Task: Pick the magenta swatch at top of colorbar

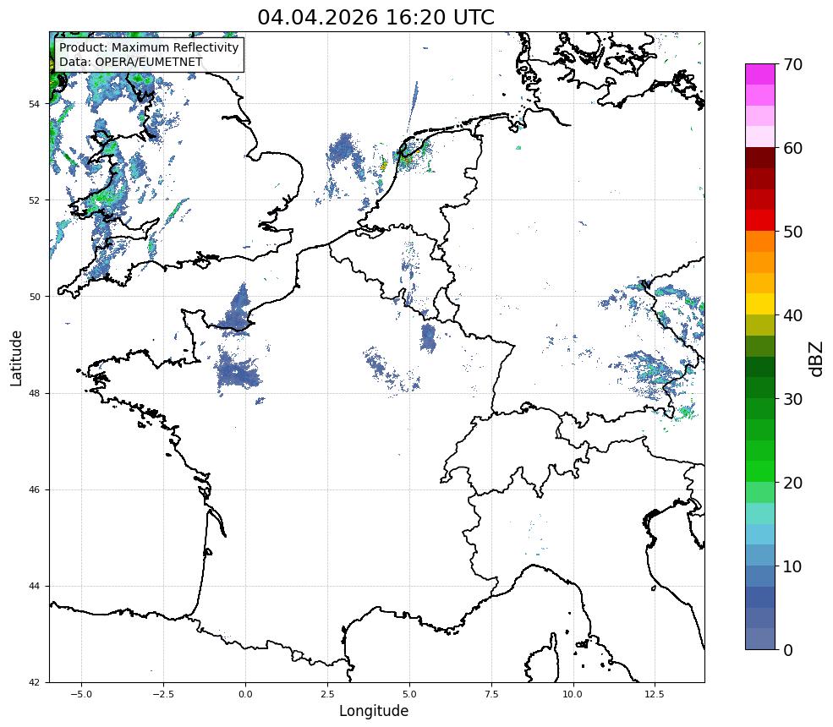Action: (760, 74)
